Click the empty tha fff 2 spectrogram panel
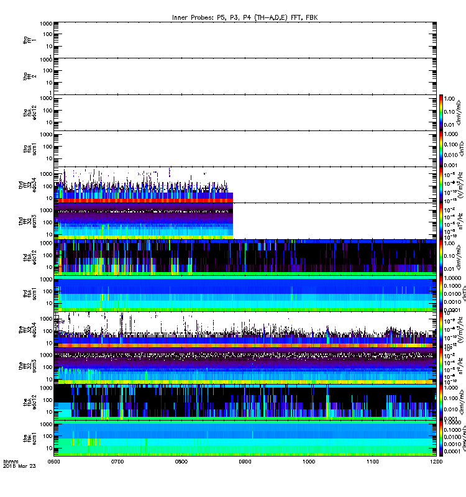The height and width of the screenshot is (497, 466). [x=245, y=76]
